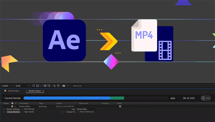
Task: Open the Best Settings template arrow
Action: (x=22, y=109)
